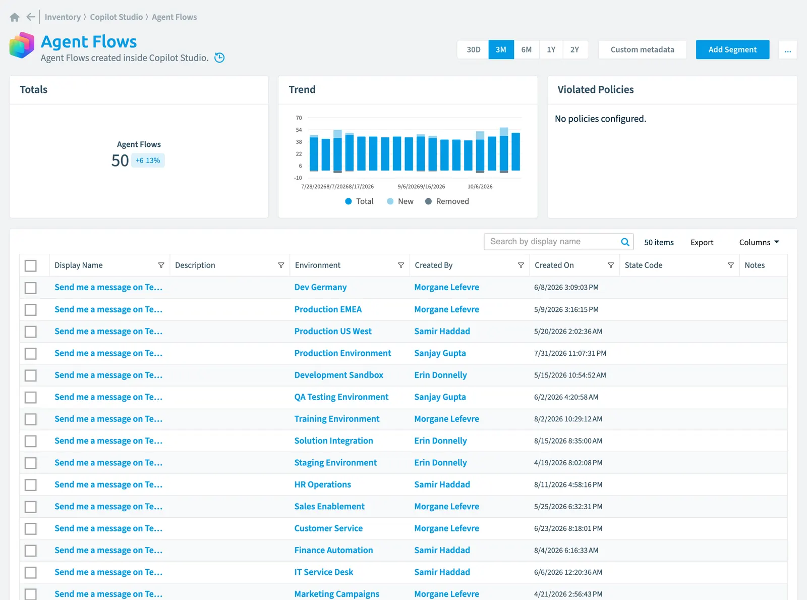The width and height of the screenshot is (807, 600).
Task: Open the Description column filter
Action: (x=281, y=265)
